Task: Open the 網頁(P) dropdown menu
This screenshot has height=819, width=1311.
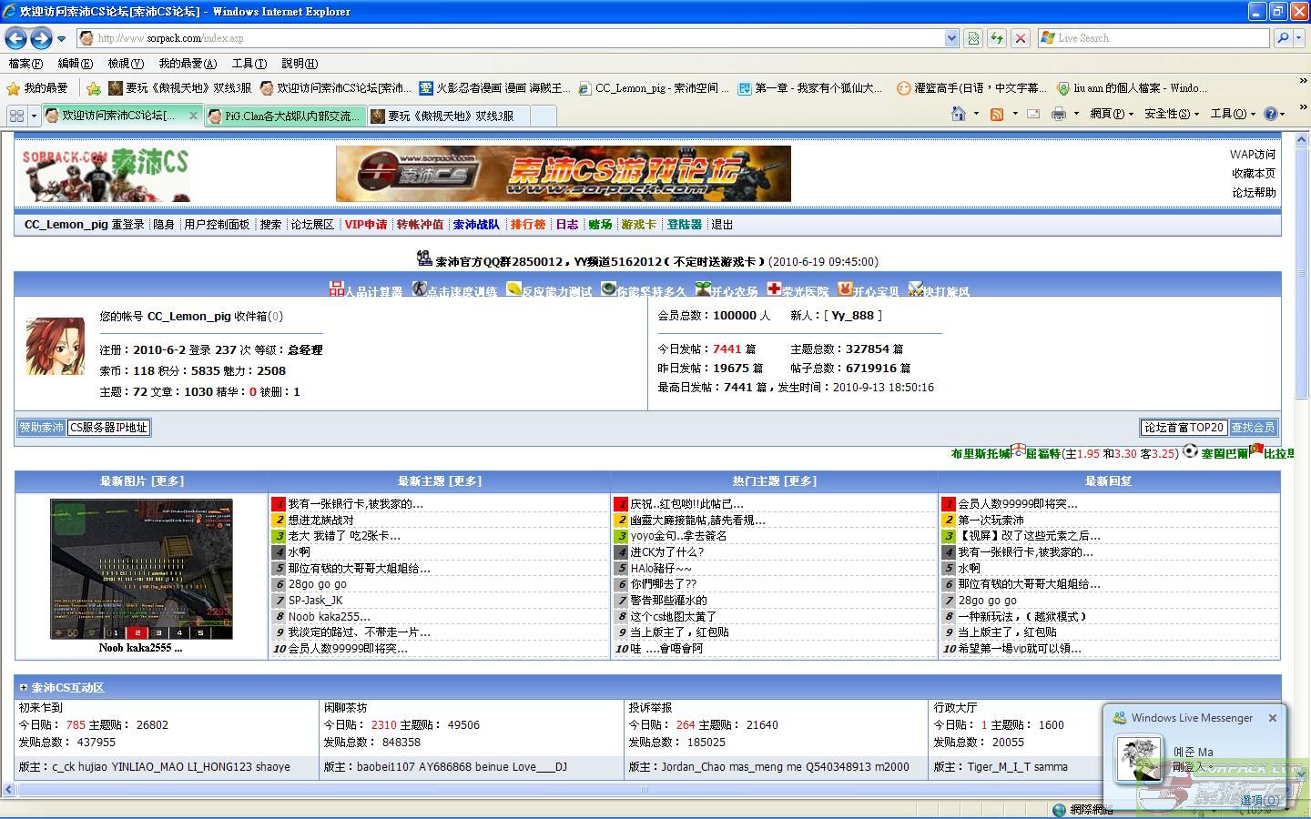Action: tap(1112, 114)
